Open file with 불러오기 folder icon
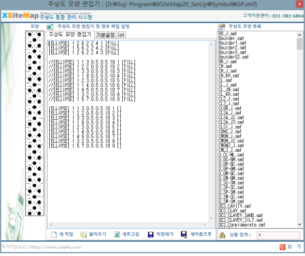Image resolution: width=305 pixels, height=256 pixels. [83, 234]
